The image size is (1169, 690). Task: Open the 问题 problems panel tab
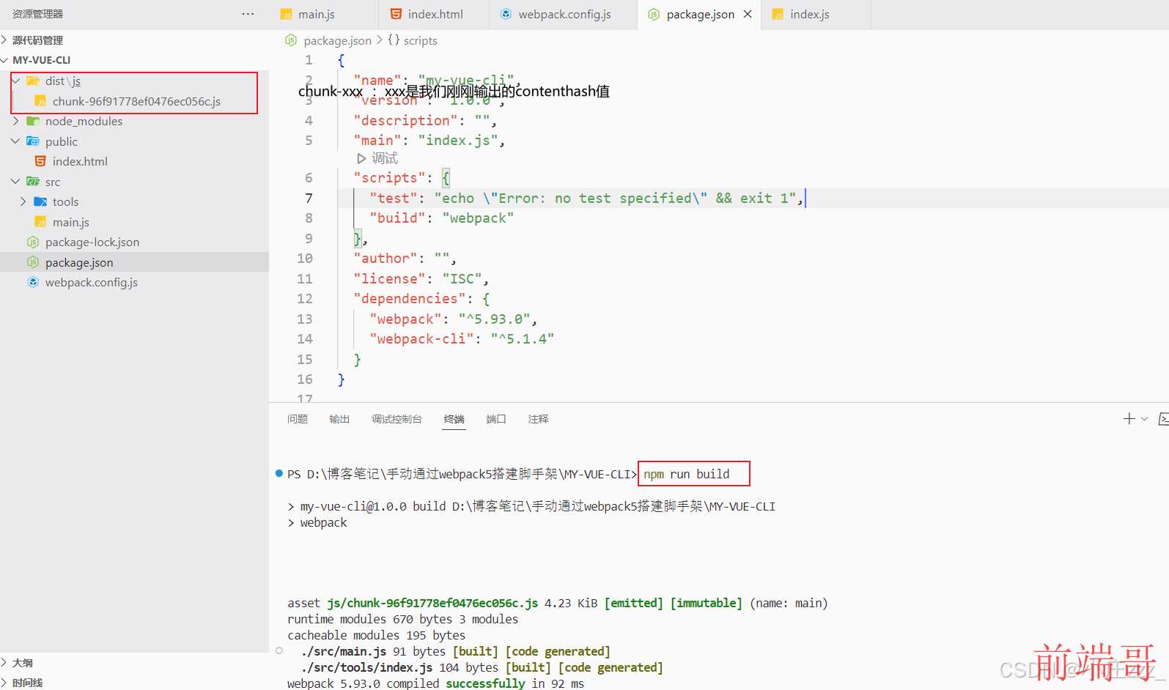coord(298,419)
